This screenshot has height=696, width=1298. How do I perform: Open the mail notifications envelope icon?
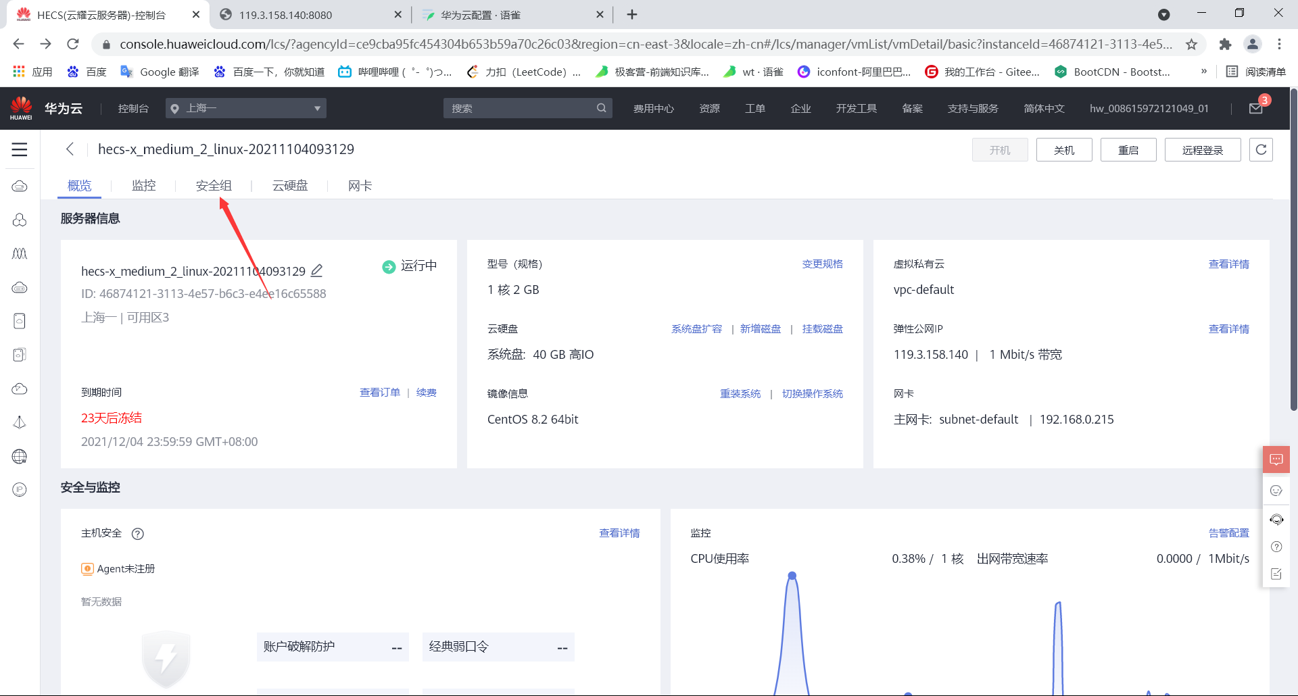coord(1256,108)
